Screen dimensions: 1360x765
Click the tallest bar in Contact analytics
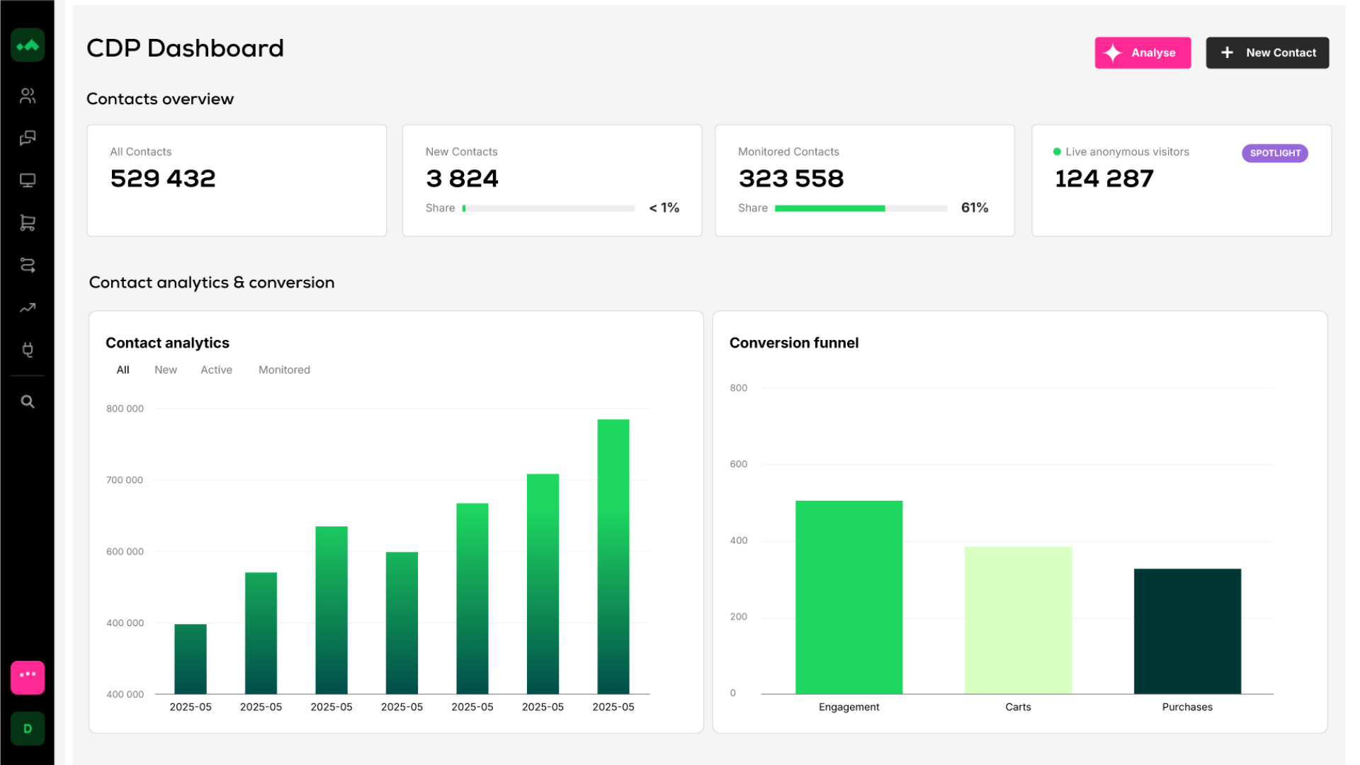point(613,556)
